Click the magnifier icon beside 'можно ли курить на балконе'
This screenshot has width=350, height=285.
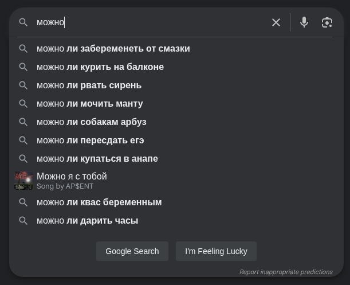tap(23, 67)
